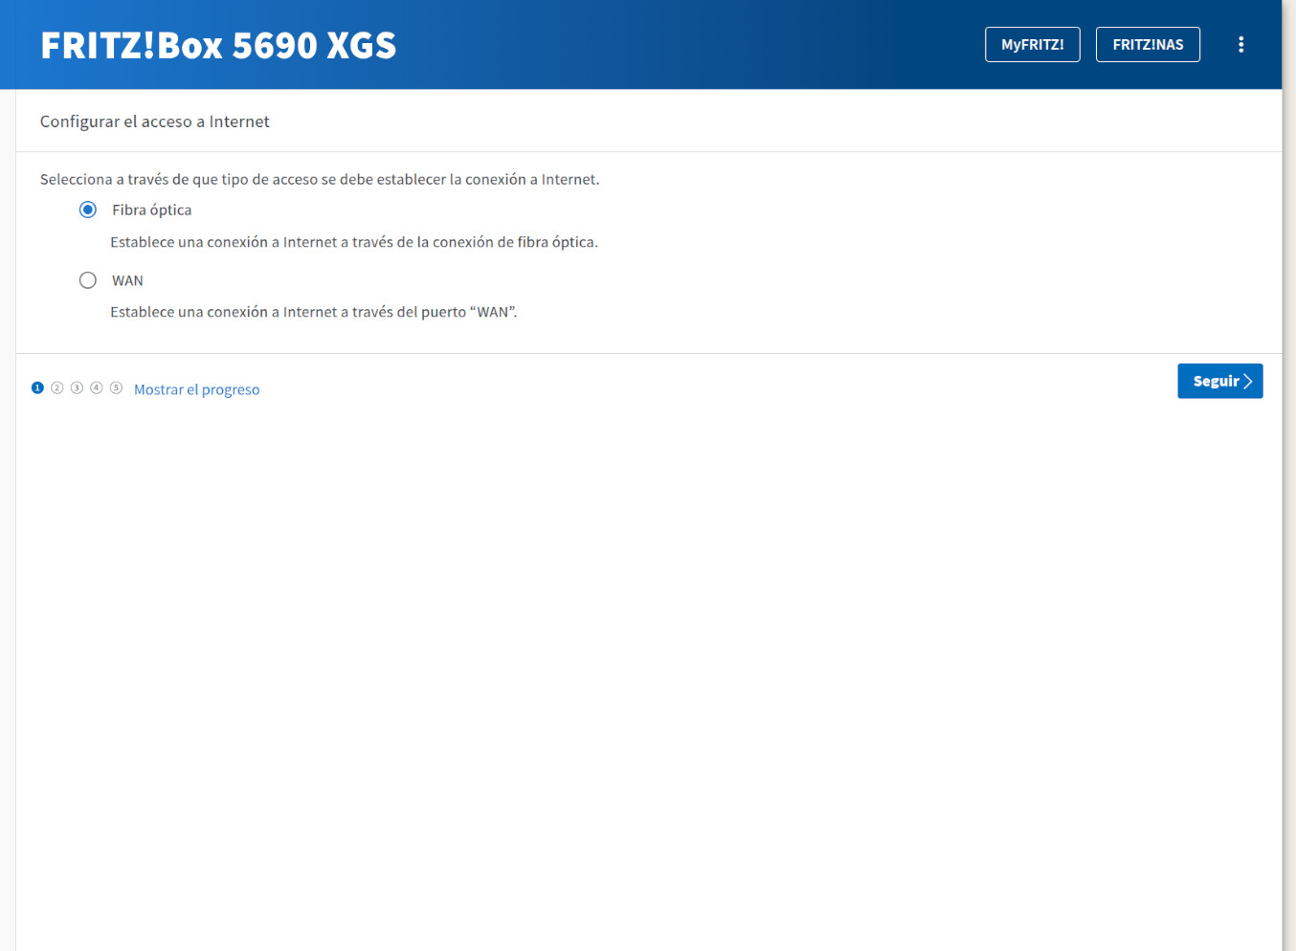
Task: Open the MyFRITZ! page
Action: pos(1033,45)
